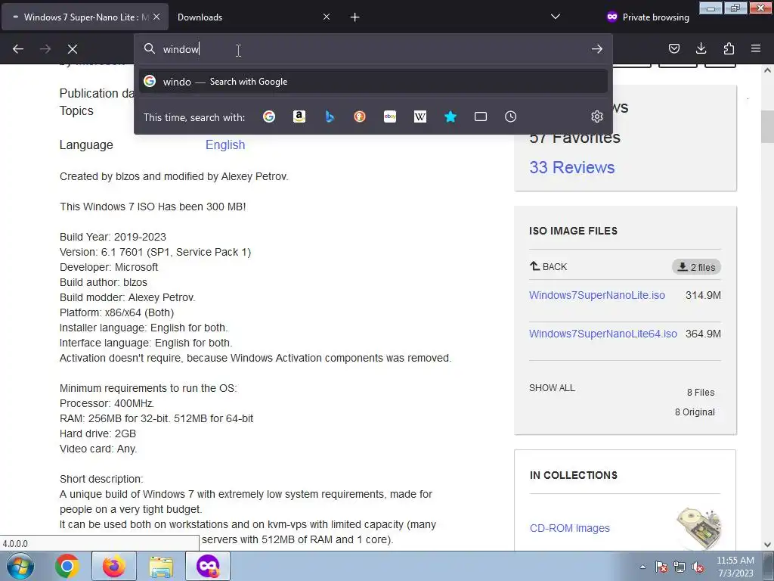The image size is (774, 581).
Task: Open the clock showing 11:55 AM
Action: coord(735,567)
